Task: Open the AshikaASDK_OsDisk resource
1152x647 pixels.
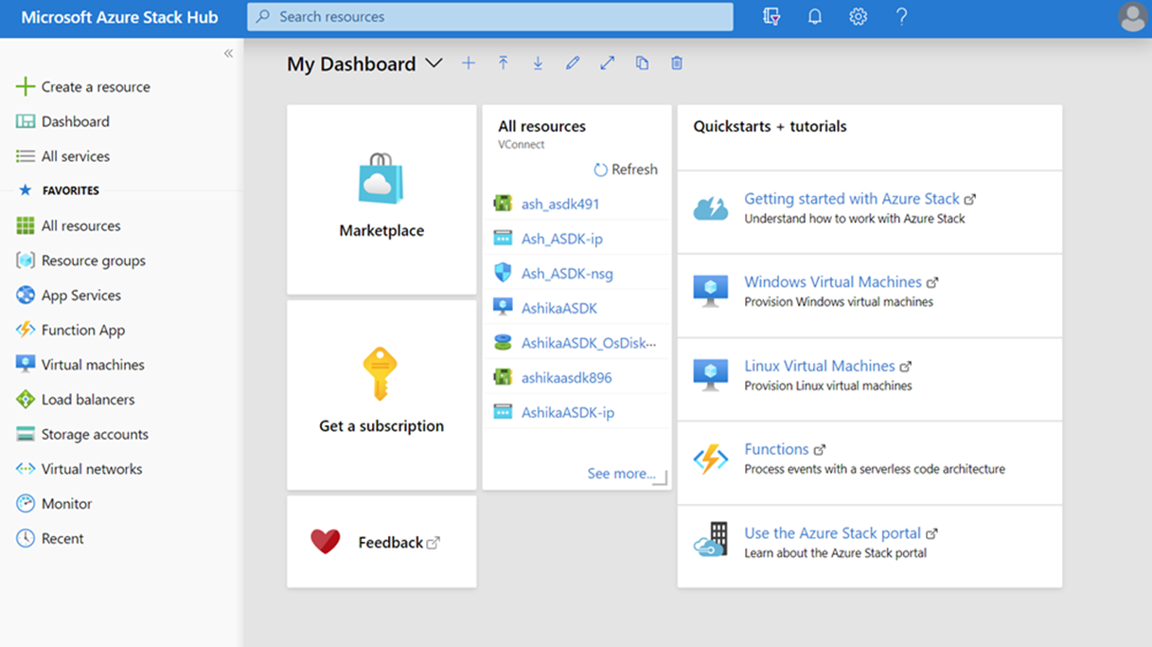Action: coord(589,343)
